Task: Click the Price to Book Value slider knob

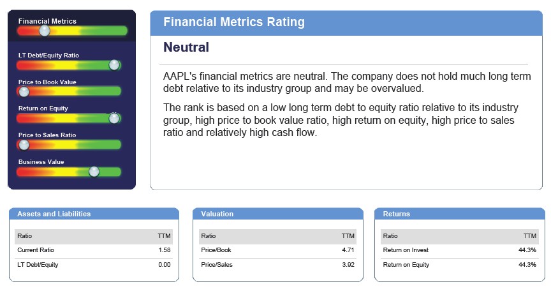Action: coord(24,91)
